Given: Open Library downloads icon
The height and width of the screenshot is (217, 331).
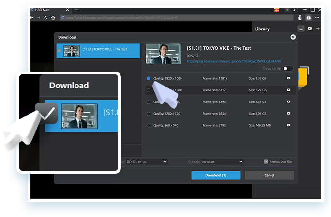Looking at the screenshot, I should [301, 29].
